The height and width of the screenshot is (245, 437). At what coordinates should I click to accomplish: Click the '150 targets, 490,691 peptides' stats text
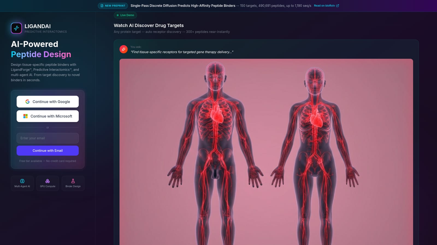coord(276,6)
